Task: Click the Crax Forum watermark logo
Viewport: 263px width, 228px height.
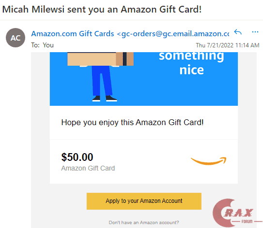Action: 235,213
